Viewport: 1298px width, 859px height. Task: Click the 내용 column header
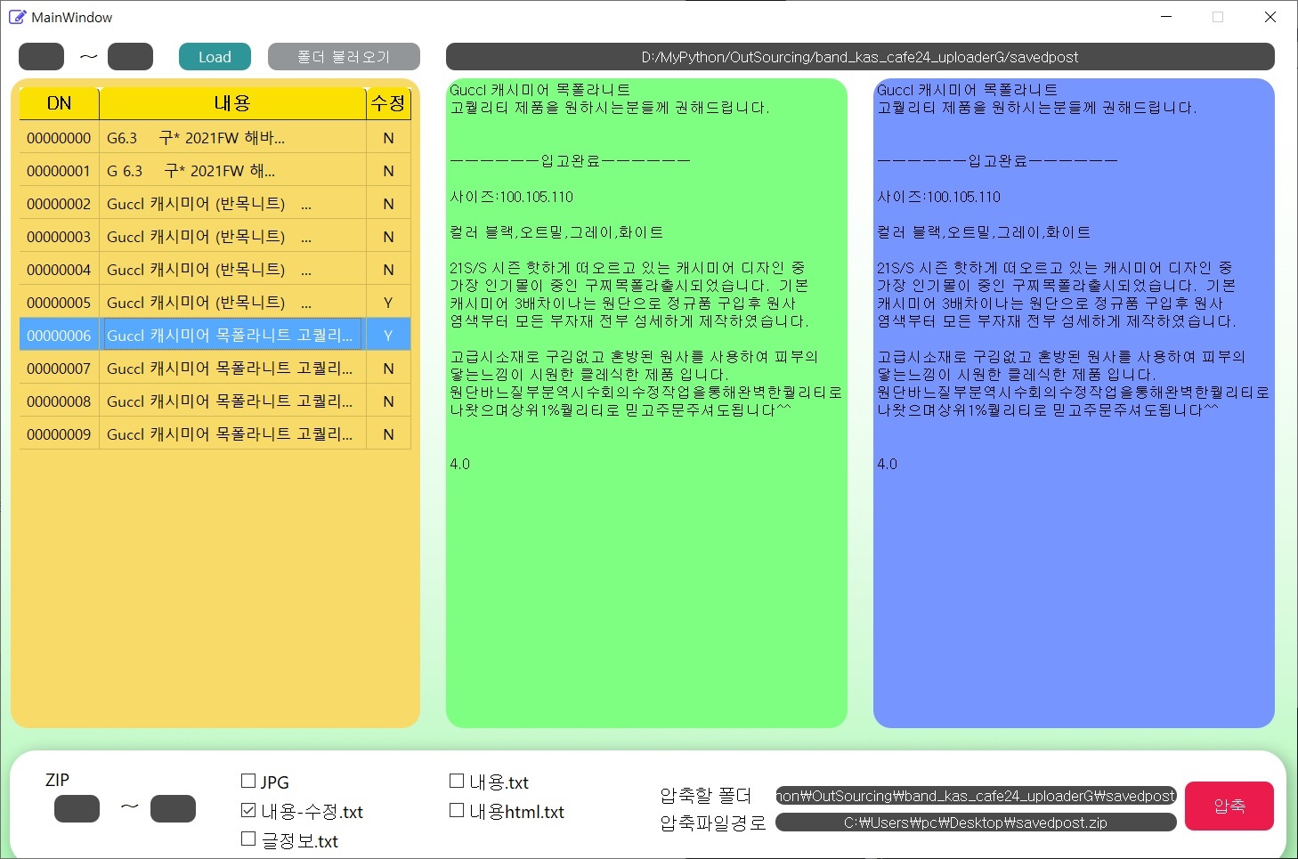[231, 102]
